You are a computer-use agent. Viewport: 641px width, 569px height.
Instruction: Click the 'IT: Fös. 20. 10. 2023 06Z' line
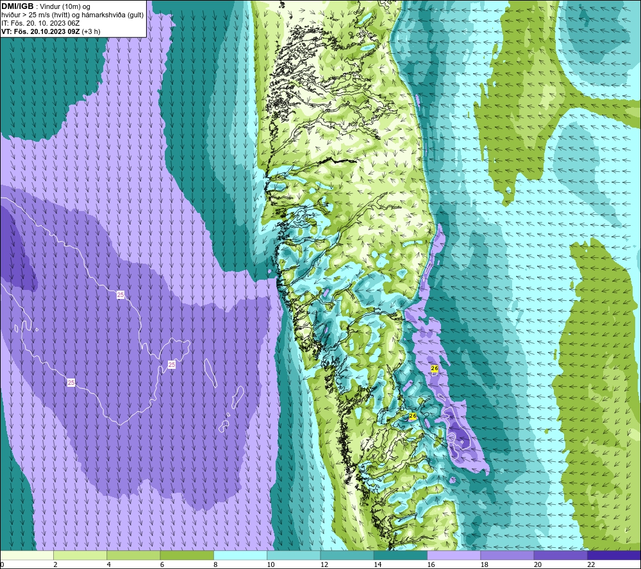coord(40,23)
